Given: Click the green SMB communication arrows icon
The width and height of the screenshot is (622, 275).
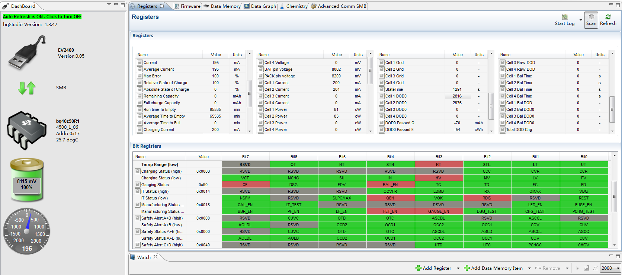Looking at the screenshot, I should (x=27, y=88).
